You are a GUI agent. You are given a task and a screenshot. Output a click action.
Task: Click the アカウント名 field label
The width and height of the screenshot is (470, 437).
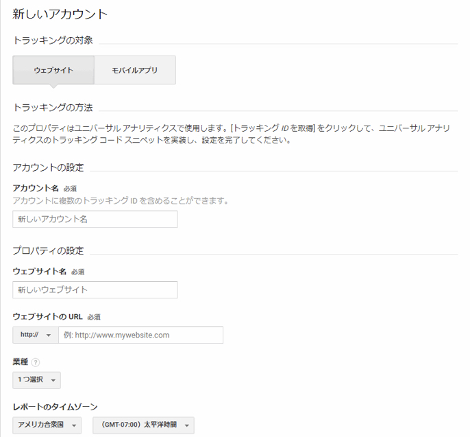[36, 187]
